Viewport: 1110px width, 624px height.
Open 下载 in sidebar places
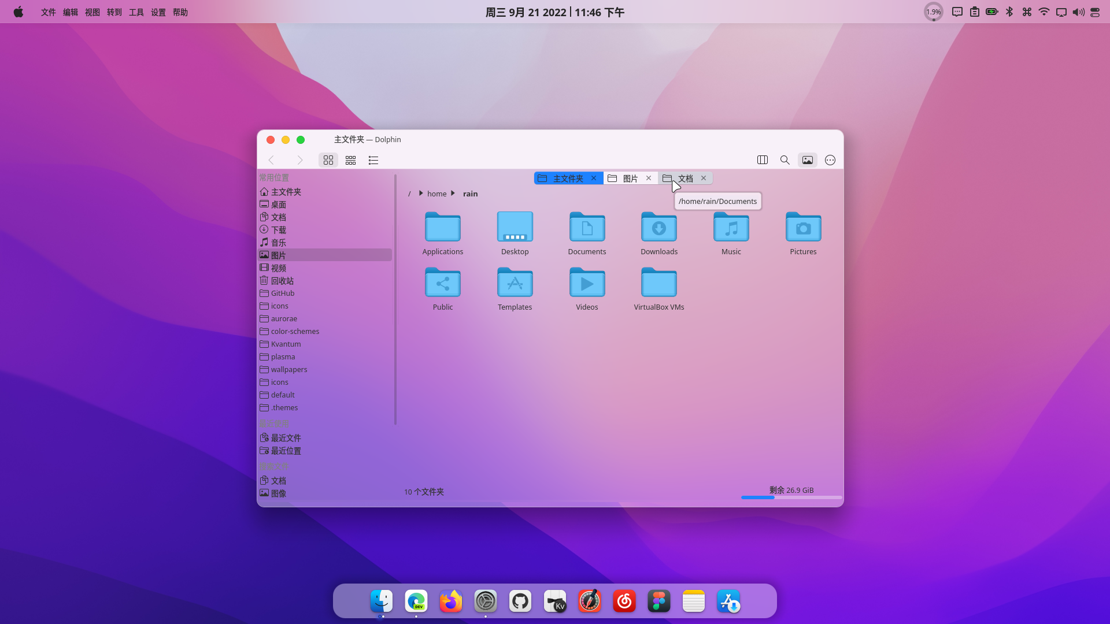325,230
